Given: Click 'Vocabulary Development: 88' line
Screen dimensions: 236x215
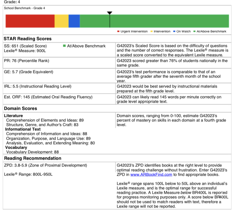Looking at the screenshot, I should 32,152.
